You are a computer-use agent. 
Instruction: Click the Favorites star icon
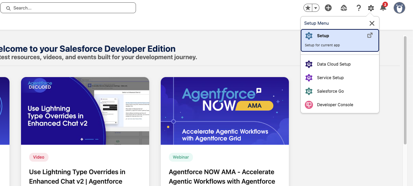click(x=308, y=8)
